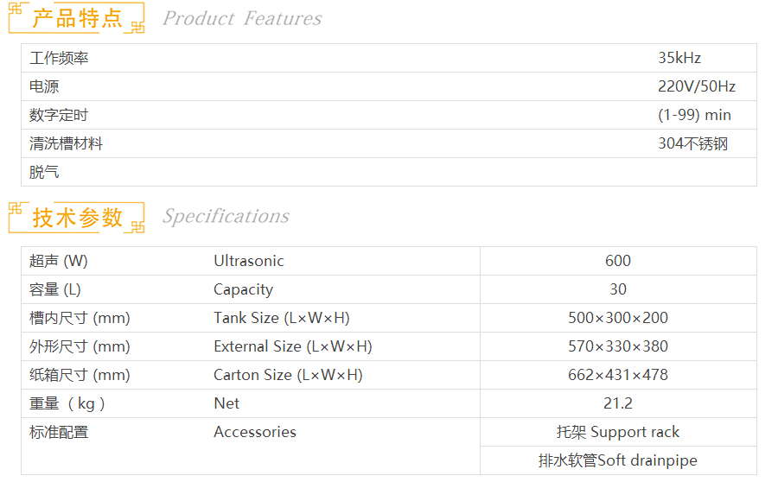Image resolution: width=778 pixels, height=482 pixels.
Task: Click the 托架 Support rack accessory cell
Action: pos(618,432)
